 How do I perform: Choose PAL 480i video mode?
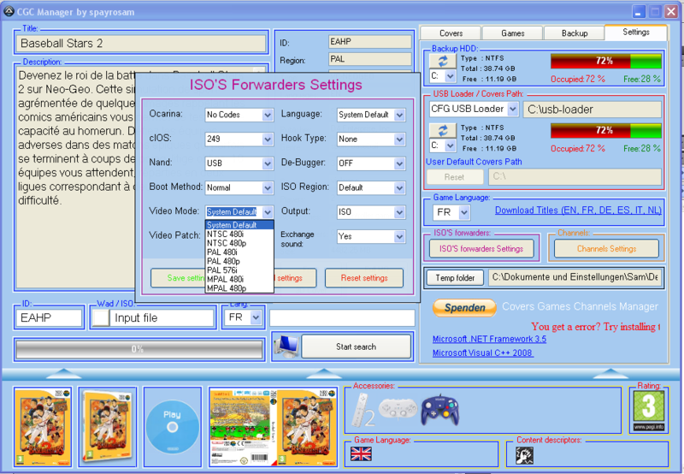pyautogui.click(x=239, y=252)
